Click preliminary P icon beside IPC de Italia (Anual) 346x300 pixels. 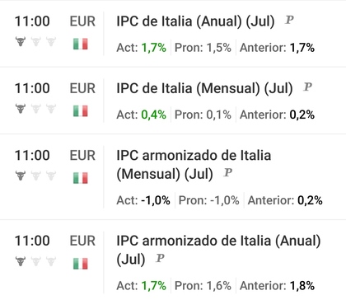tap(289, 20)
